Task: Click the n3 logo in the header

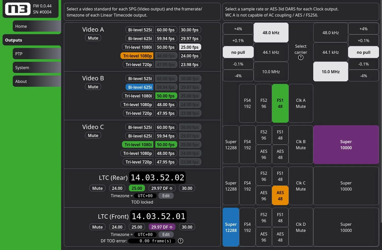Action: [x=18, y=9]
